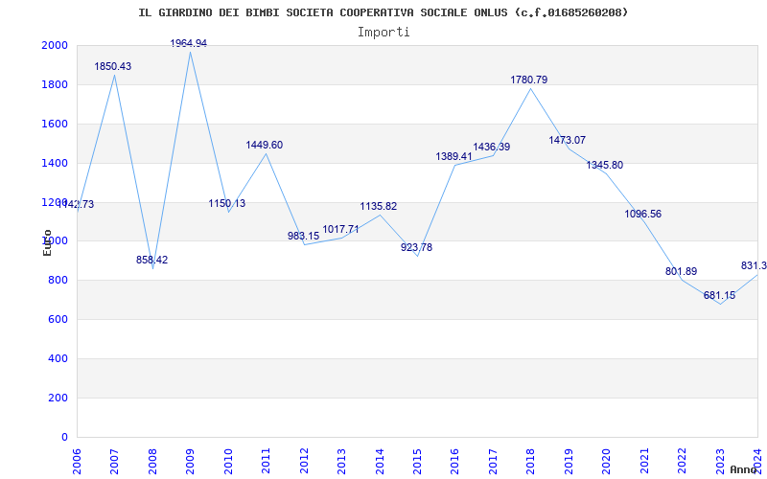
Task: Click the chart title IL GIARDINO DEI BIMBI
Action: [383, 12]
